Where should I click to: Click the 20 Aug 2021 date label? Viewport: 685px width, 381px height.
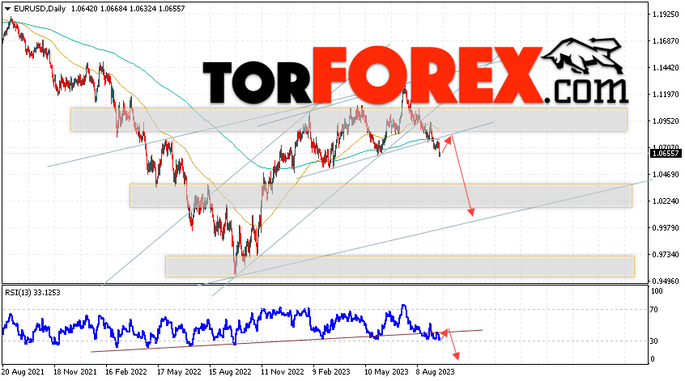[x=23, y=372]
